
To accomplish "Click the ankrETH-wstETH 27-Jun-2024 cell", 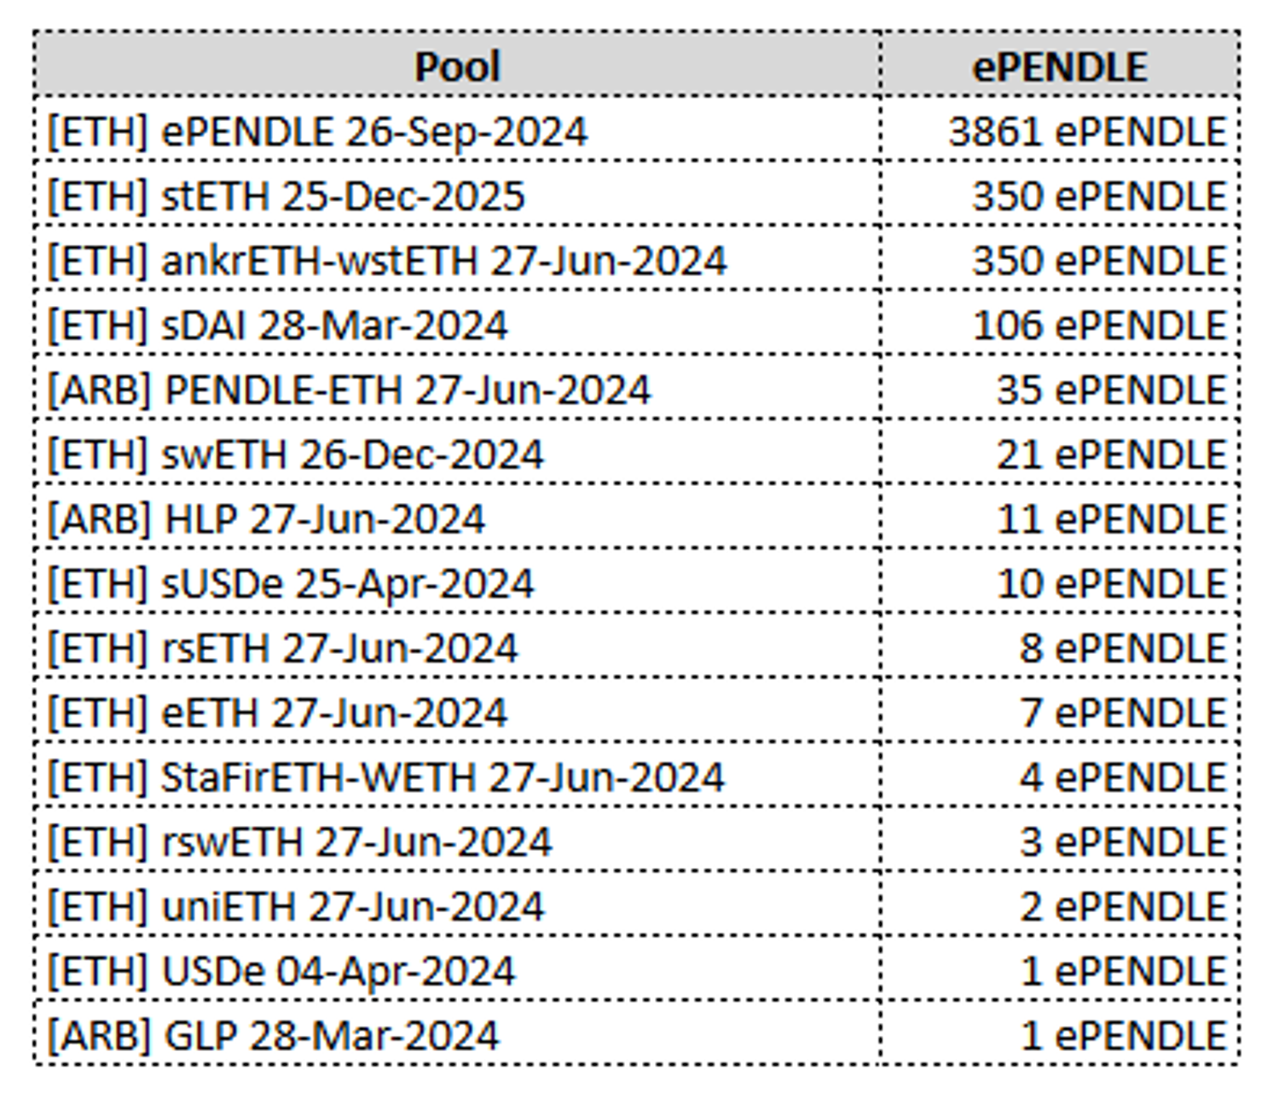I will [387, 261].
